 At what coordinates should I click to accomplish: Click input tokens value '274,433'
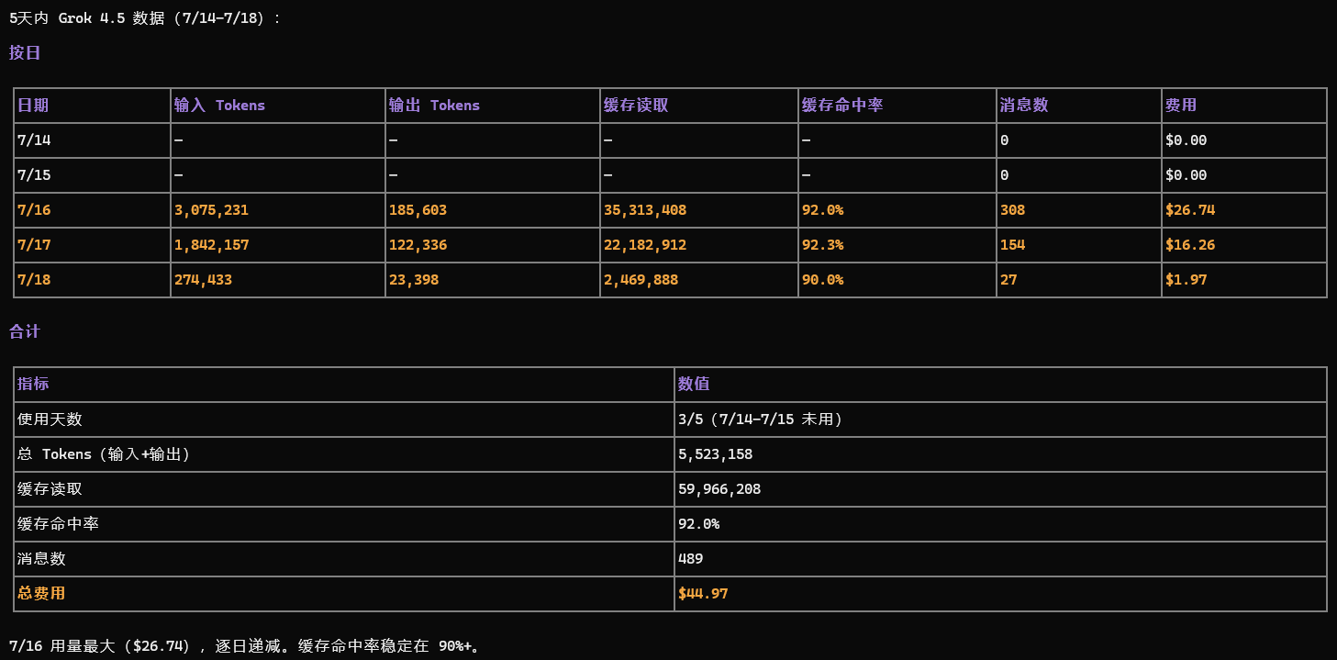click(x=203, y=280)
